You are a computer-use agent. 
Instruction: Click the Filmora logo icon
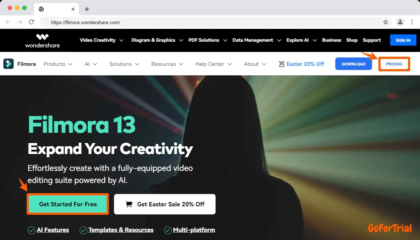click(x=8, y=64)
